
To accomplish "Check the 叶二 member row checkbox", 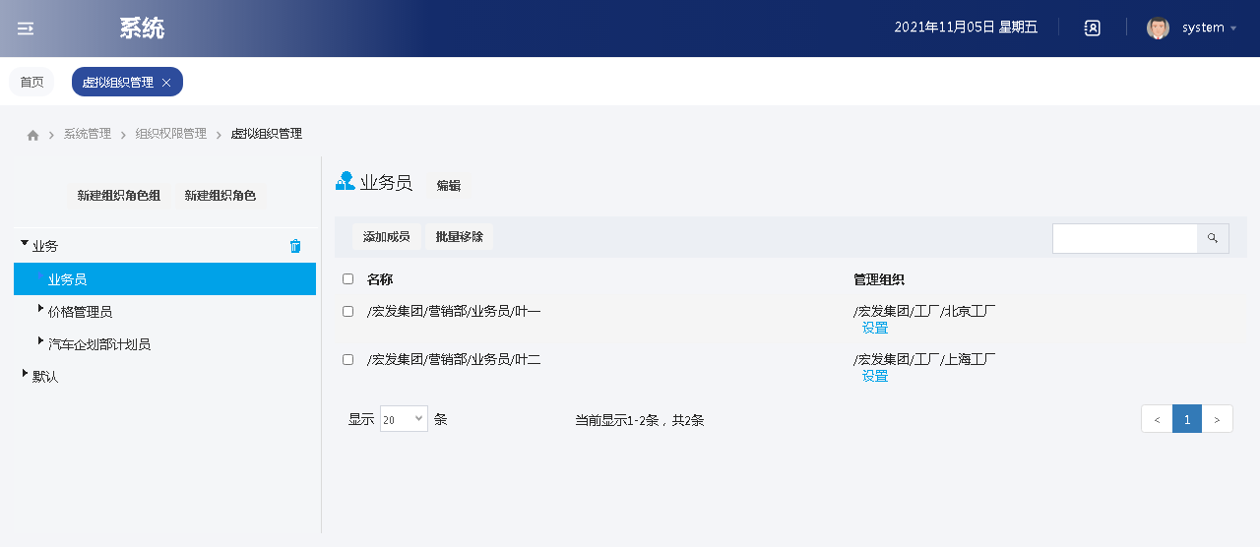I will pos(347,360).
